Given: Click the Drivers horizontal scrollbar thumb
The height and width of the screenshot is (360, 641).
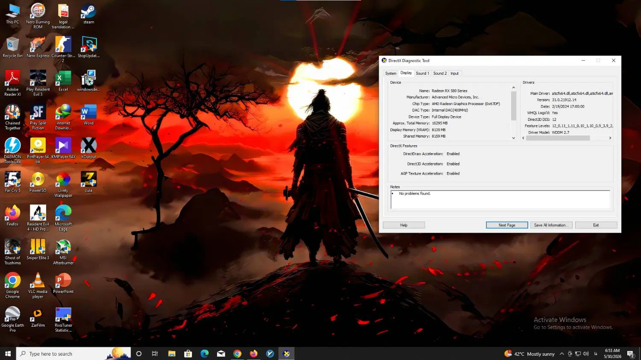Looking at the screenshot, I should (x=558, y=138).
